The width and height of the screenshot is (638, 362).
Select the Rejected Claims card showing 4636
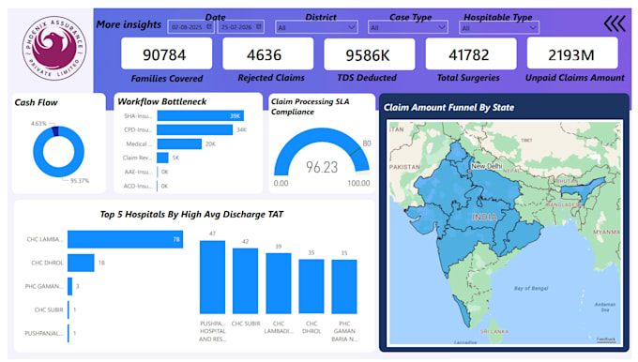[267, 53]
